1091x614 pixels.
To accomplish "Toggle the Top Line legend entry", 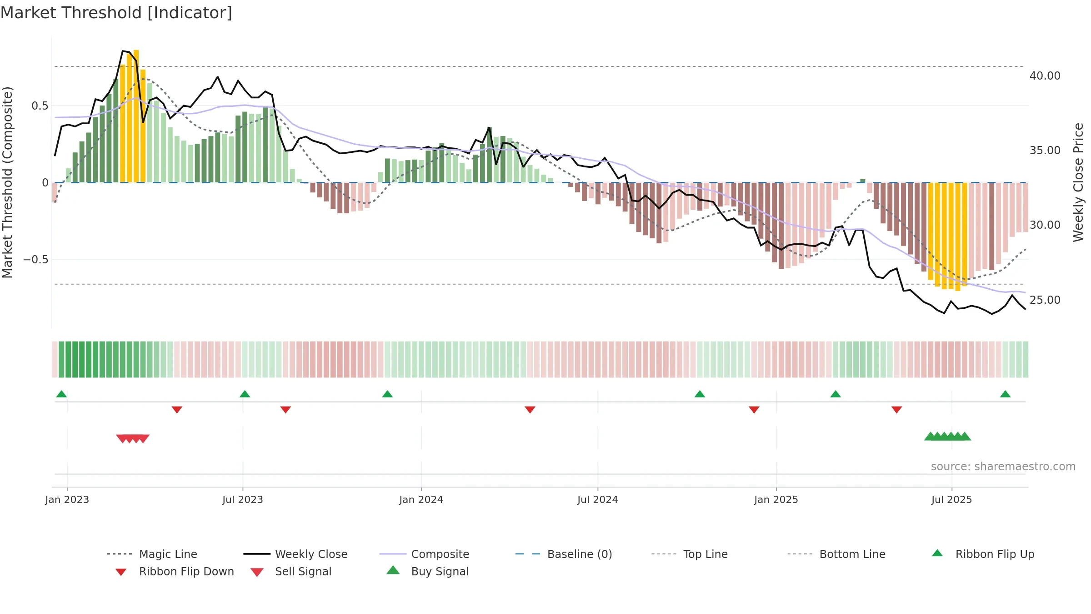I will (689, 554).
